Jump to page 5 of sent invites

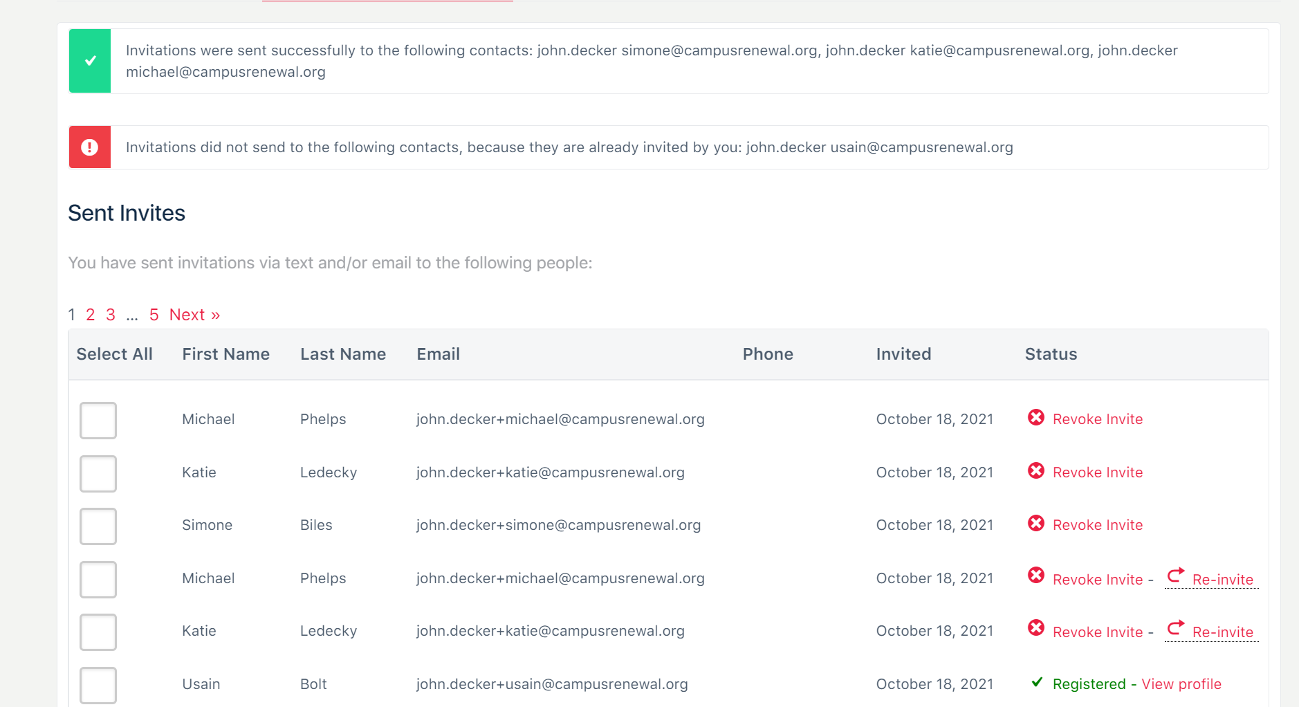pos(154,315)
